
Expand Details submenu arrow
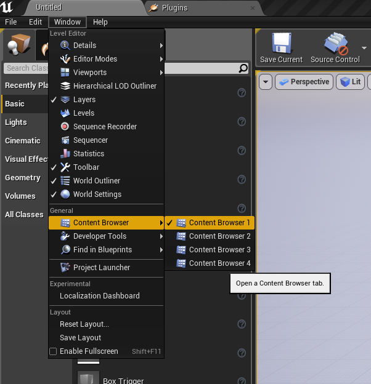tap(161, 46)
